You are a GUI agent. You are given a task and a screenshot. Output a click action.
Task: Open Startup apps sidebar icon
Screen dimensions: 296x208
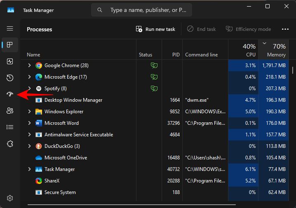coord(10,94)
